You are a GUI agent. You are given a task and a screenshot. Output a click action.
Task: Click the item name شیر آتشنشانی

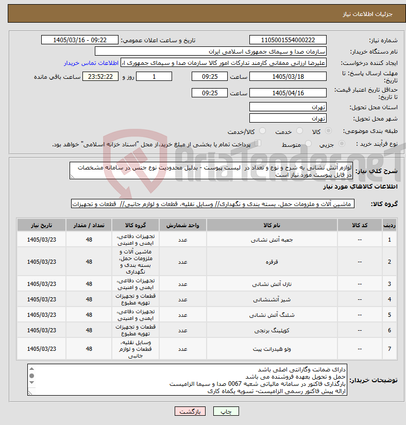(x=272, y=299)
